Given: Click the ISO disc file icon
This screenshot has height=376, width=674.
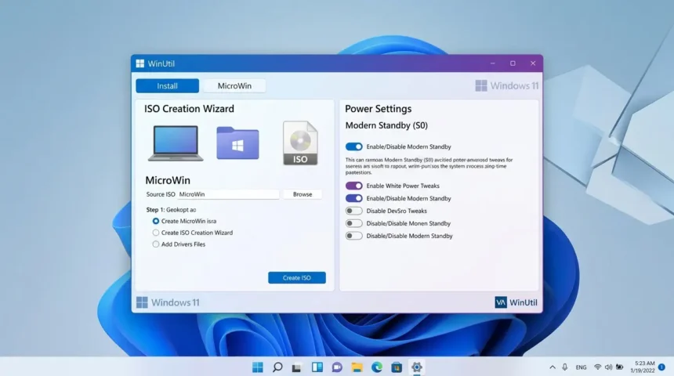Looking at the screenshot, I should pos(299,143).
